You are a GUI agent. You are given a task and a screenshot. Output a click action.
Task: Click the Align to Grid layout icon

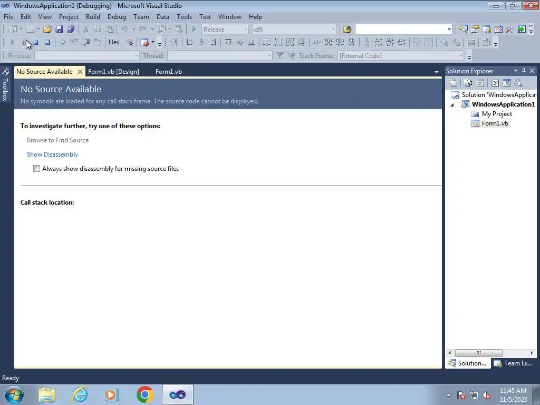174,42
